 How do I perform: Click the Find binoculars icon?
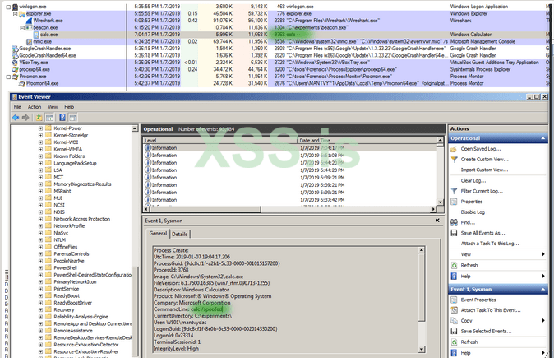coord(454,222)
